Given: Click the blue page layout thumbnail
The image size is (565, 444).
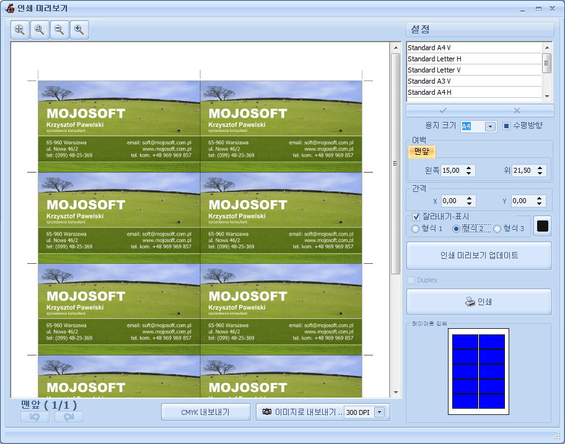Looking at the screenshot, I should click(478, 372).
